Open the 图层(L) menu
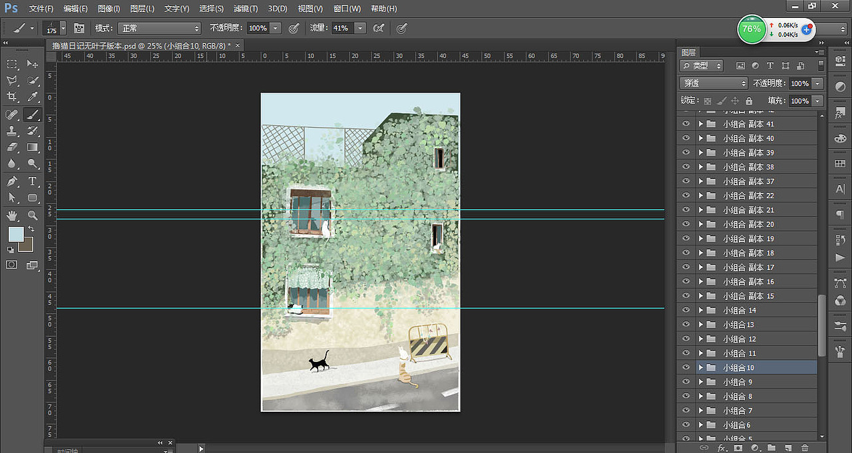The image size is (852, 453). pyautogui.click(x=142, y=9)
